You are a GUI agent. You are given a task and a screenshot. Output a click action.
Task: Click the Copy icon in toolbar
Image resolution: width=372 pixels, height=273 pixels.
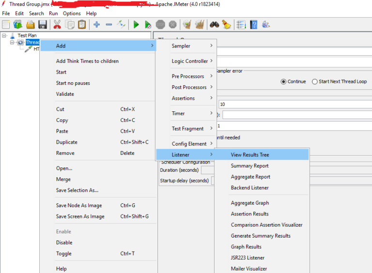[x=70, y=24]
